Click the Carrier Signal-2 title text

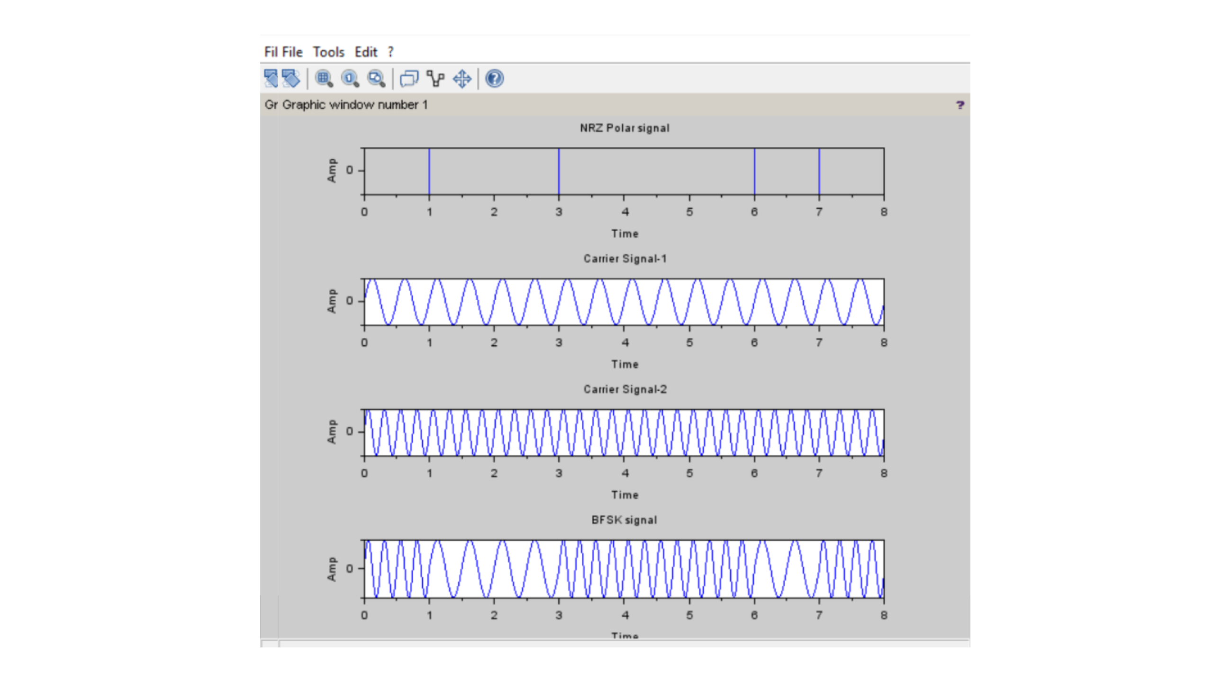click(x=625, y=389)
